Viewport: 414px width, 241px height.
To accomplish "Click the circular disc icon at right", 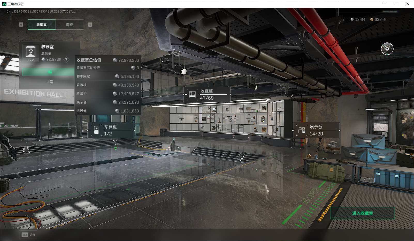I will [x=387, y=49].
